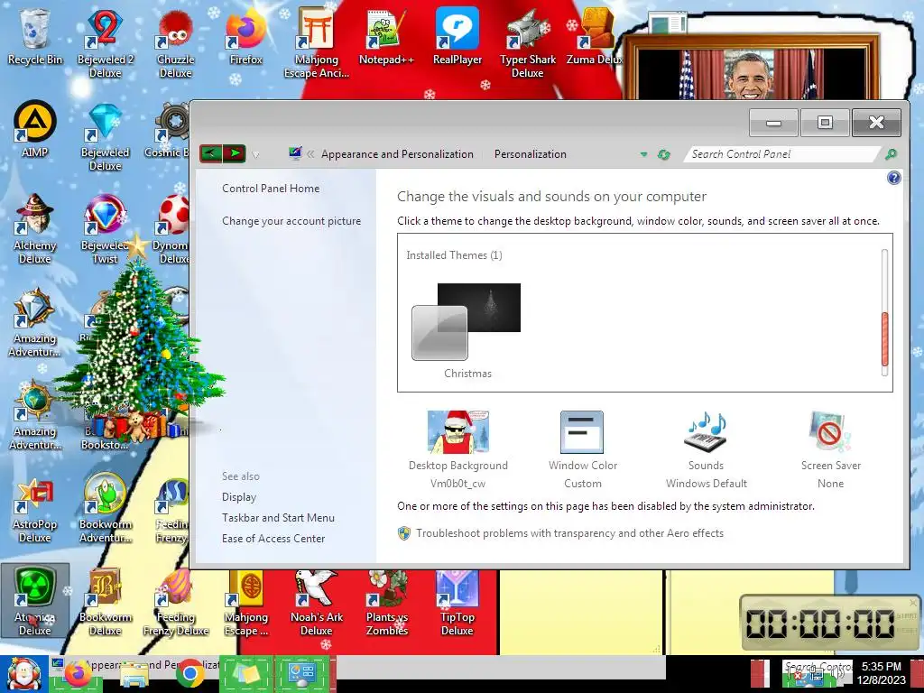Launch Bookworm Adventures desktop shortcut
The height and width of the screenshot is (693, 924).
click(x=105, y=508)
